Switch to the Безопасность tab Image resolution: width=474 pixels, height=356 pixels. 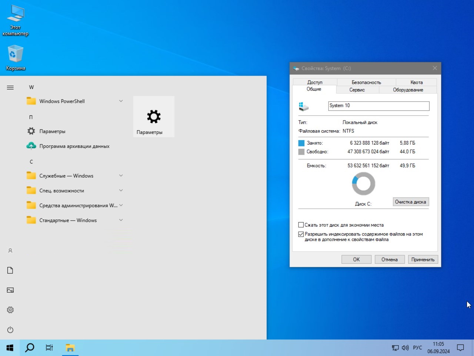pyautogui.click(x=366, y=82)
